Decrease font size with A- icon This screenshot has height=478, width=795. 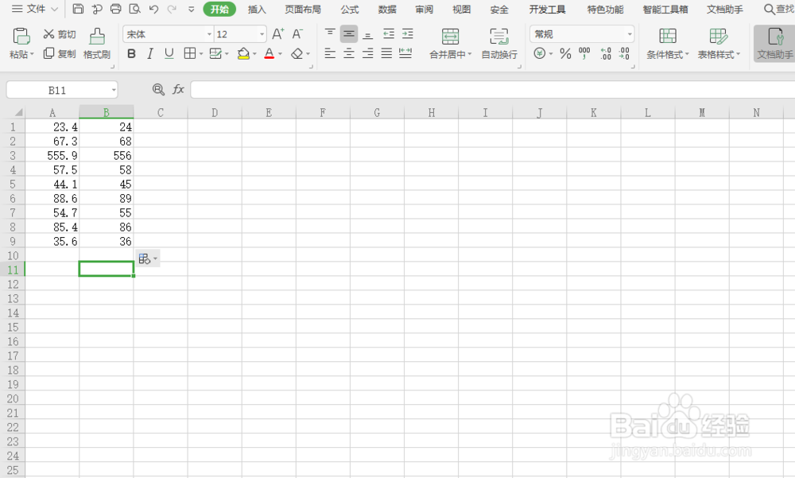[x=297, y=34]
